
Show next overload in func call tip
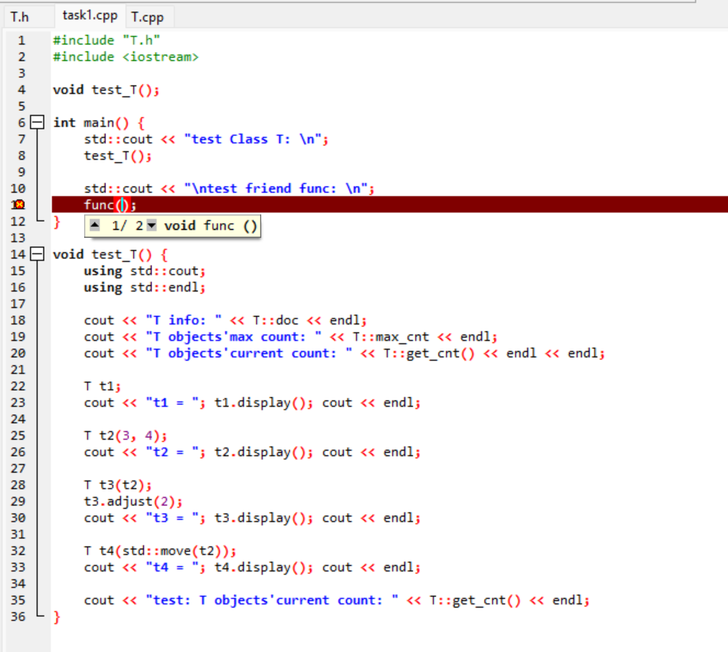[x=151, y=225]
